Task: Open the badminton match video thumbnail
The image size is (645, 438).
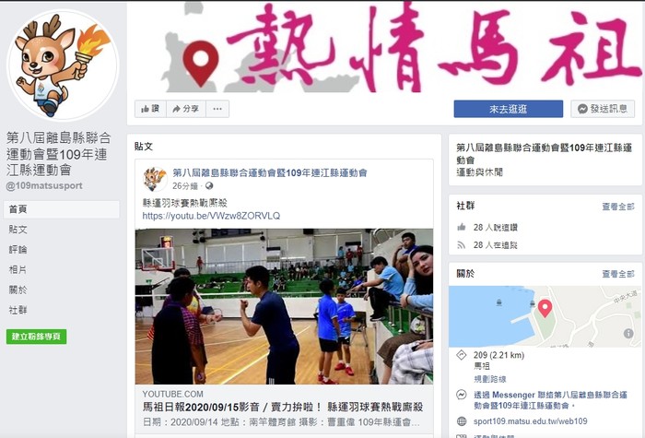Action: (x=284, y=307)
